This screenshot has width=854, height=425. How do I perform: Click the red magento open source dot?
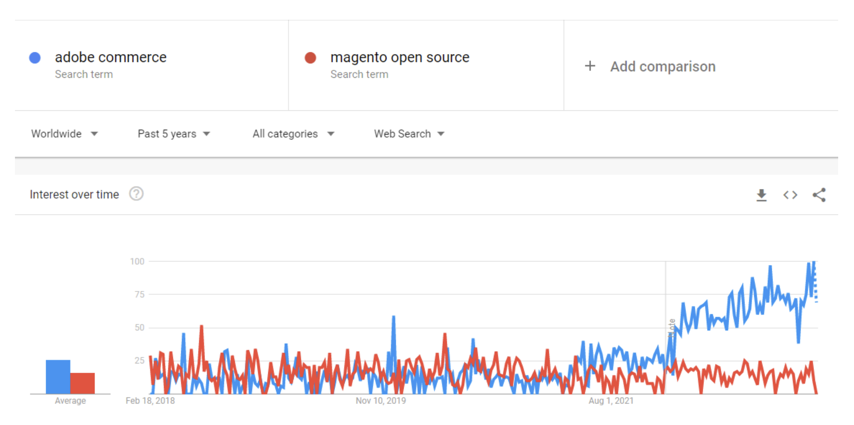click(x=310, y=58)
